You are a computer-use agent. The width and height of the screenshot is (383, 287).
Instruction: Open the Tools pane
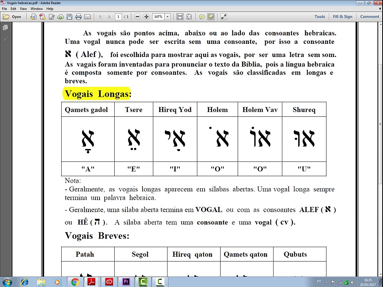point(320,17)
